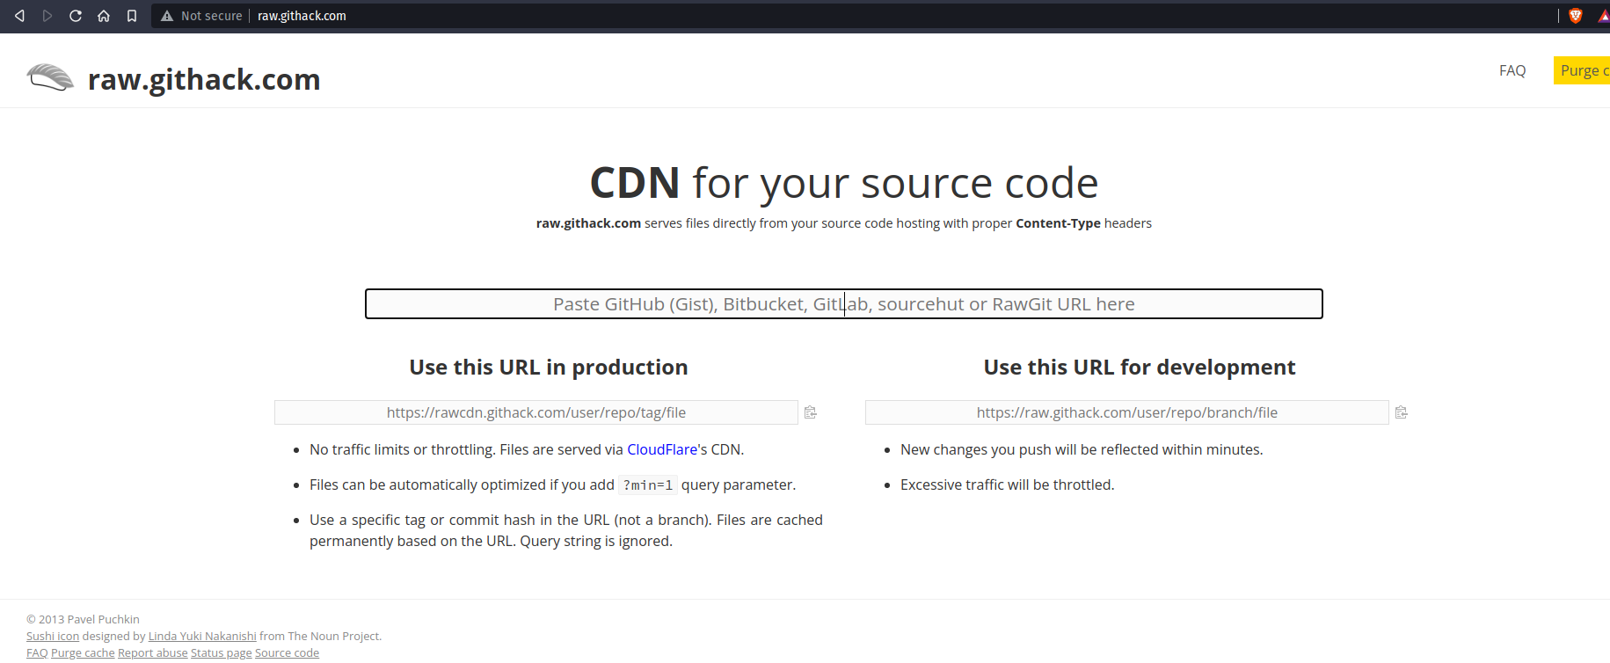Follow the CloudFlare link
The height and width of the screenshot is (663, 1610).
click(x=661, y=449)
